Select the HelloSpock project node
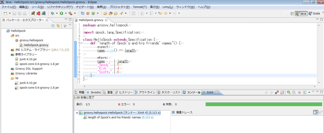This screenshot has height=133, width=324. [x=16, y=31]
